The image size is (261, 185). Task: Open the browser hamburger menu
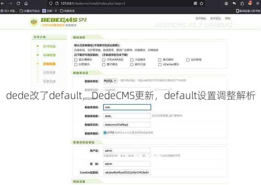258,3
